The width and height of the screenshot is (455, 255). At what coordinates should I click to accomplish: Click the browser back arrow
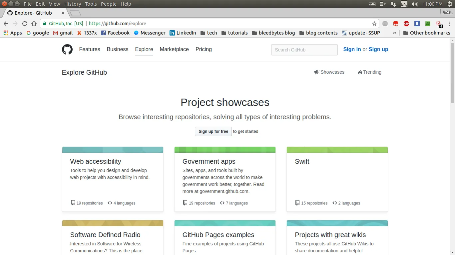[x=6, y=24]
